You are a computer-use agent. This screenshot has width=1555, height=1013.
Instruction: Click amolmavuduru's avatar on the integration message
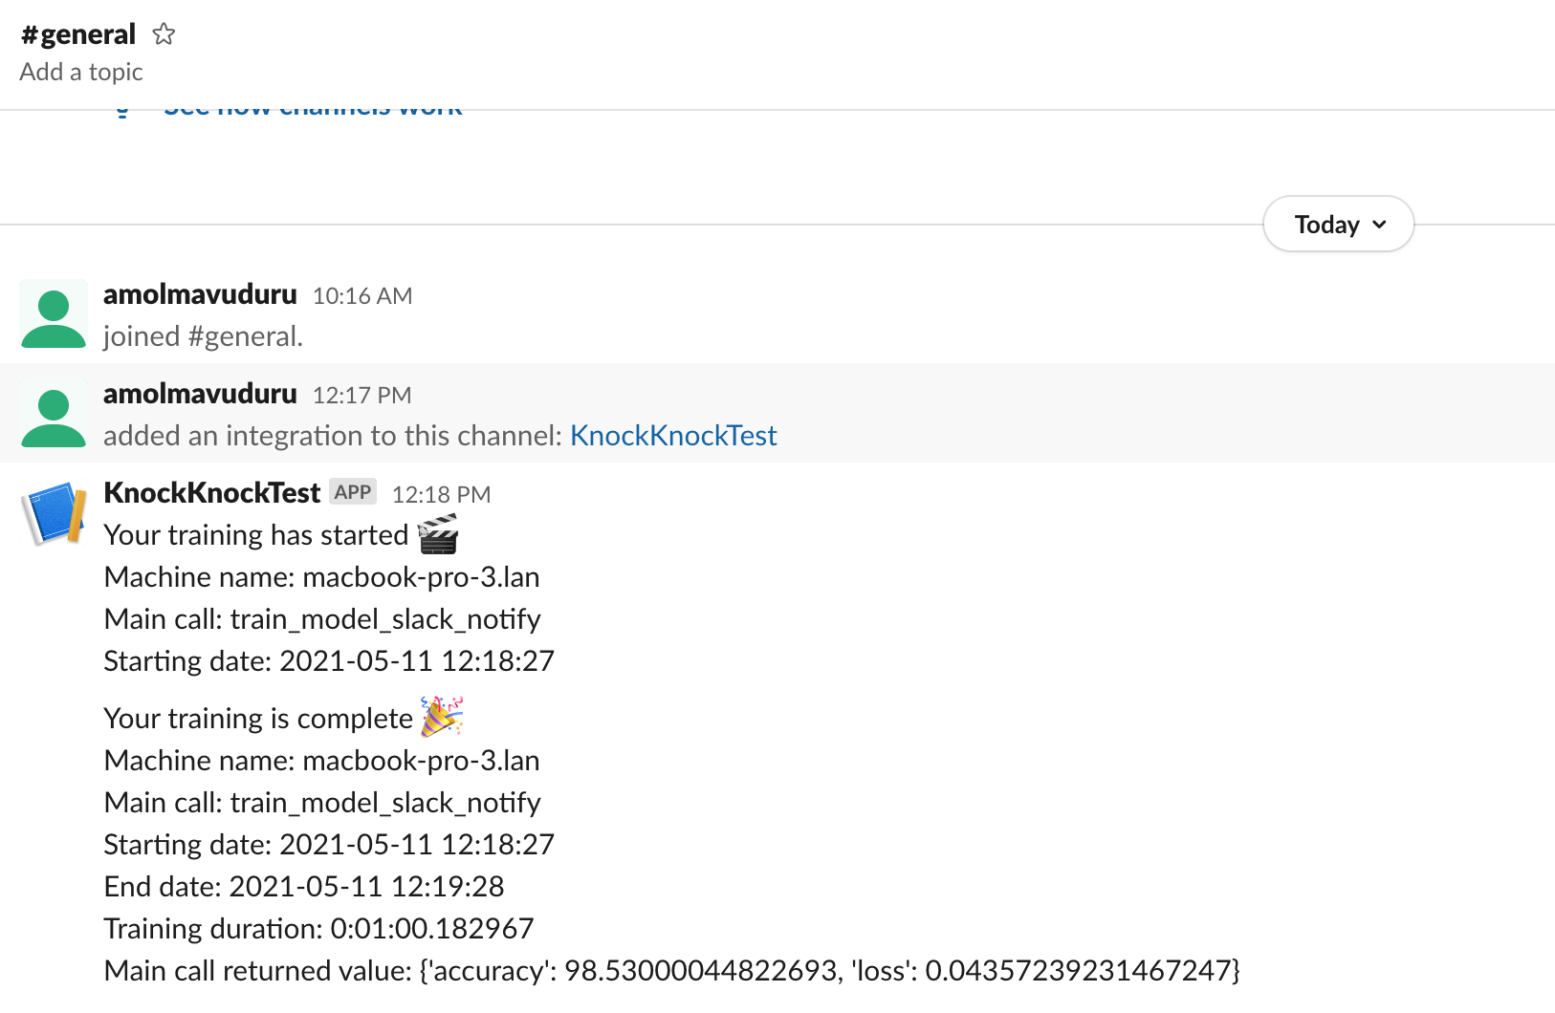point(54,414)
